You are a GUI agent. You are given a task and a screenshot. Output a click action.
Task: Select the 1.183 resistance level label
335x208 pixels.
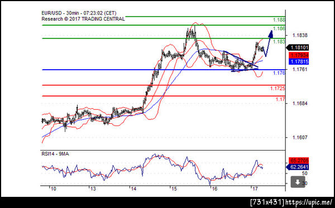279,42
